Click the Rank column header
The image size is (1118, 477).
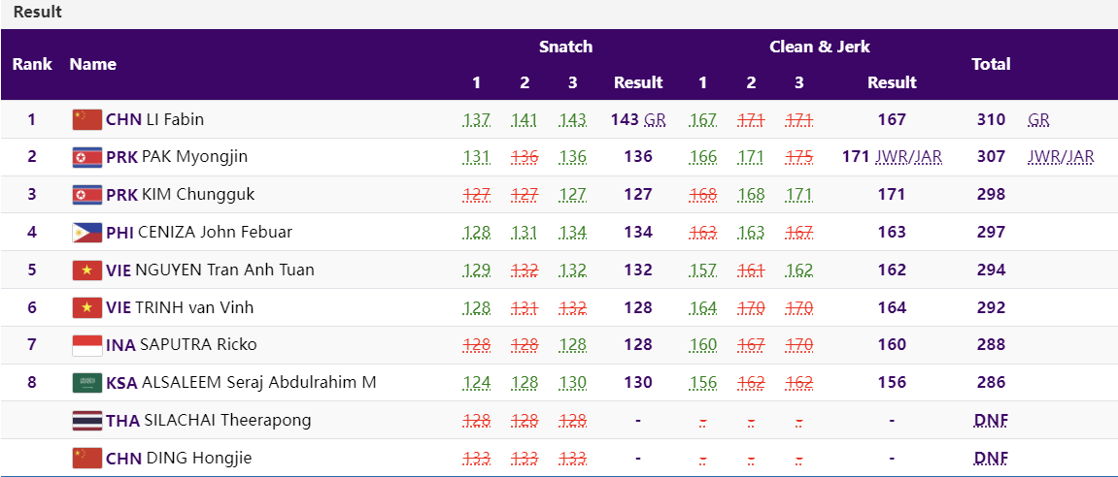pyautogui.click(x=32, y=64)
